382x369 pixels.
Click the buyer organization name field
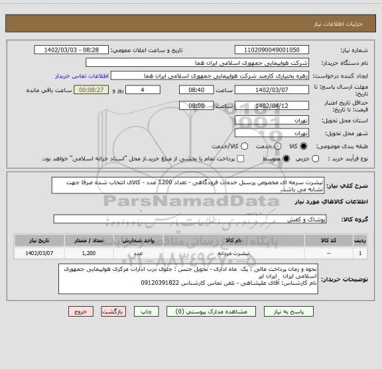(x=198, y=63)
